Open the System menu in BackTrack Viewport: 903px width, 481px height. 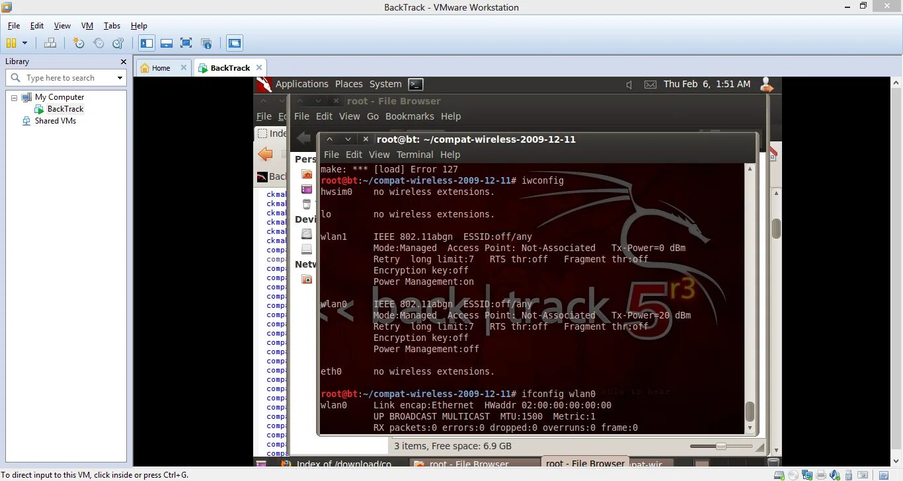385,84
